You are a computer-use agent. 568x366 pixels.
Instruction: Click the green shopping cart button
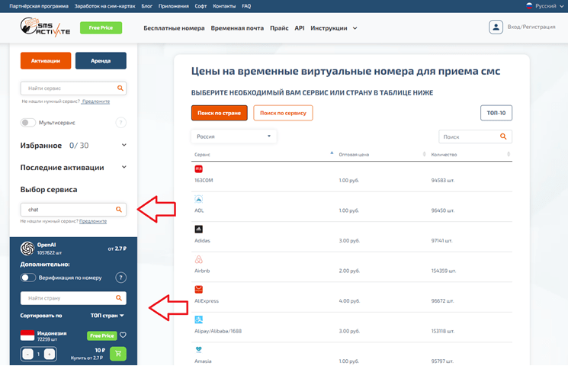pos(118,354)
